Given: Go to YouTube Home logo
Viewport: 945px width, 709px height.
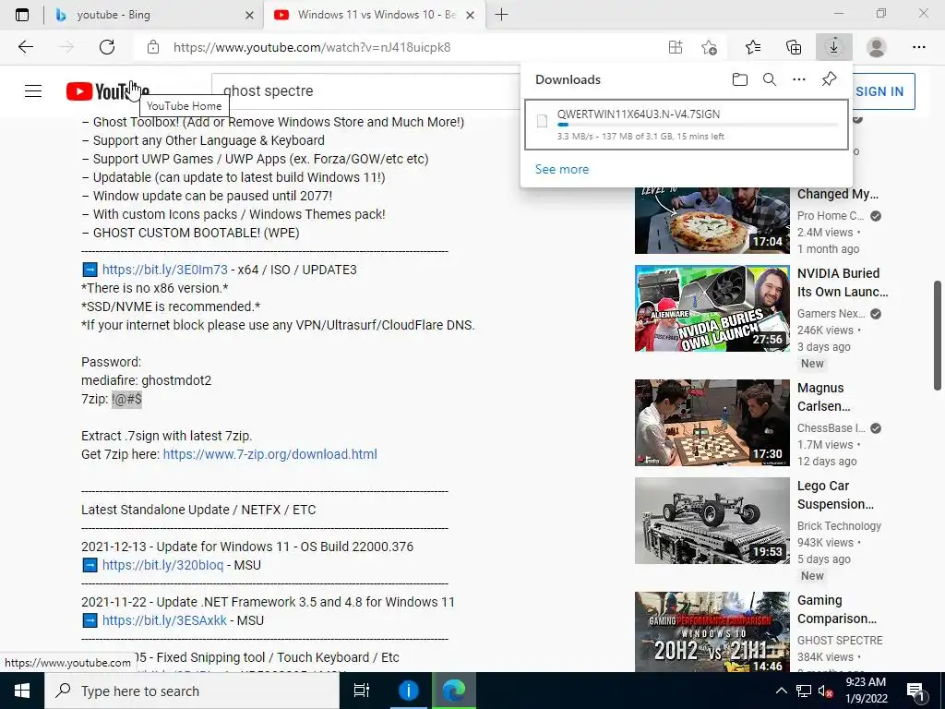Looking at the screenshot, I should pyautogui.click(x=107, y=91).
